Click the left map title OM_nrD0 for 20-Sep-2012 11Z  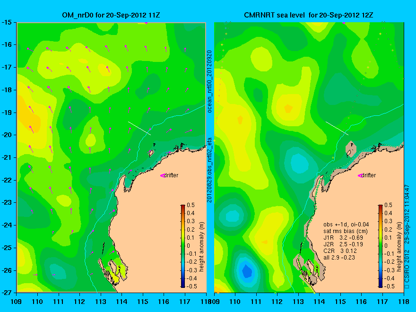tap(111, 15)
